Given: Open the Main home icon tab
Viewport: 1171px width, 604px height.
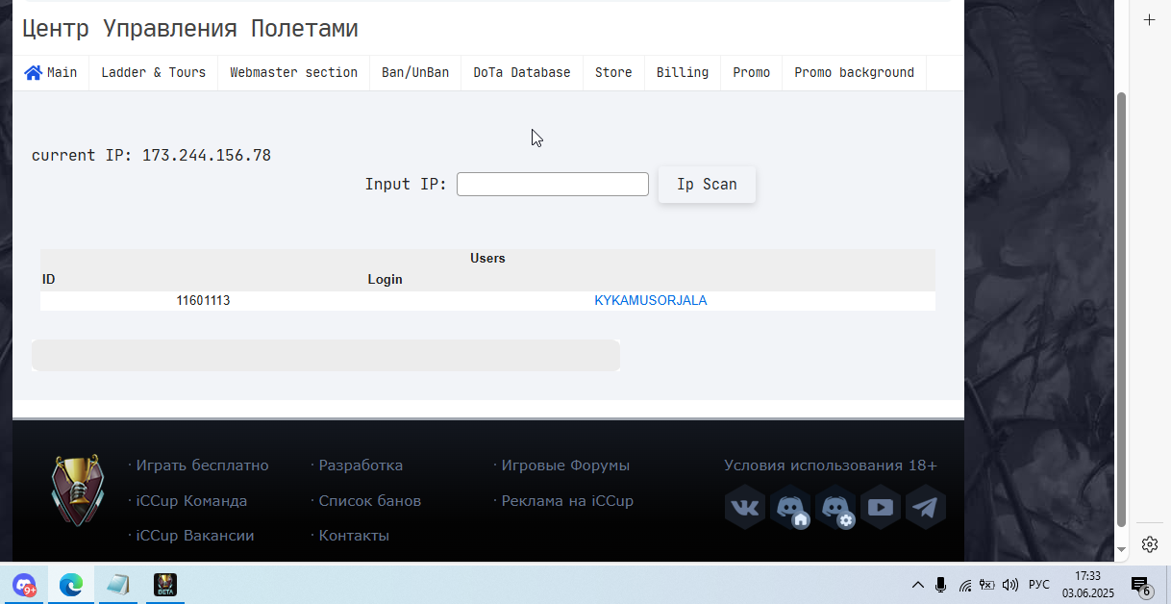Looking at the screenshot, I should click(x=51, y=73).
